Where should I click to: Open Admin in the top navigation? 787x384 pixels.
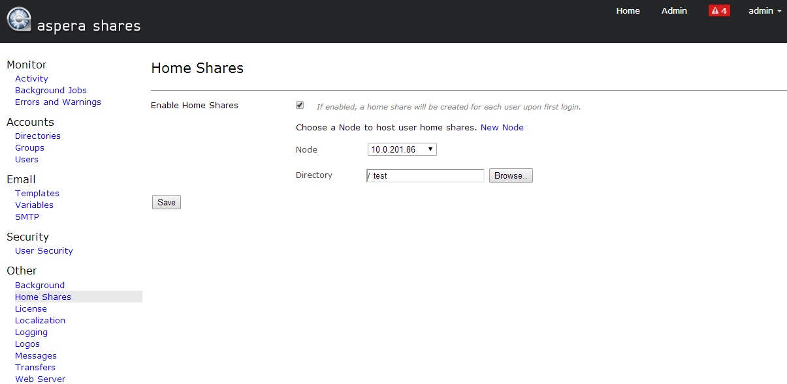point(674,10)
